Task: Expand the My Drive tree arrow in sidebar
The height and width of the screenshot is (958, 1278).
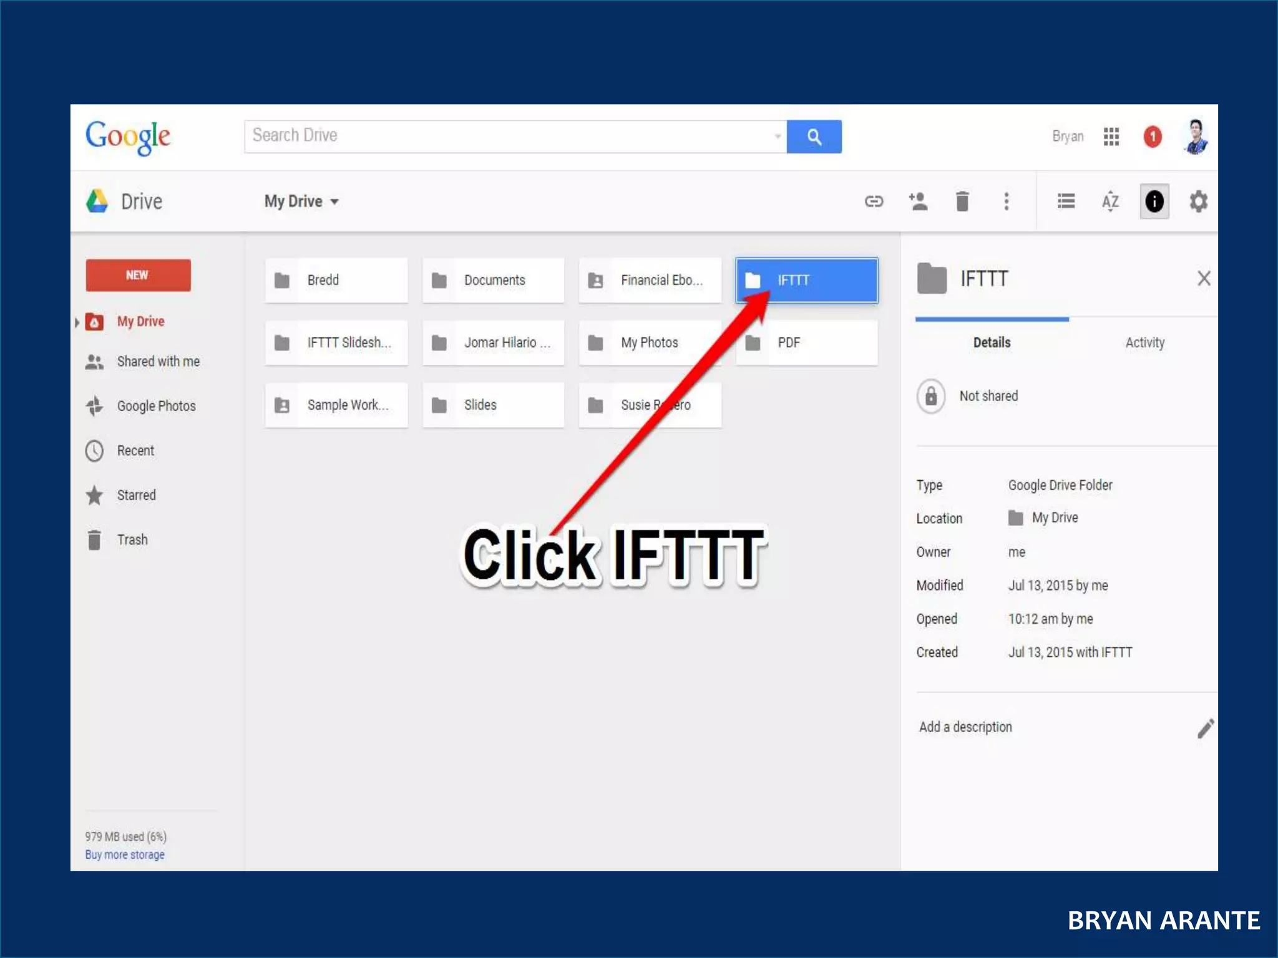Action: click(x=77, y=322)
